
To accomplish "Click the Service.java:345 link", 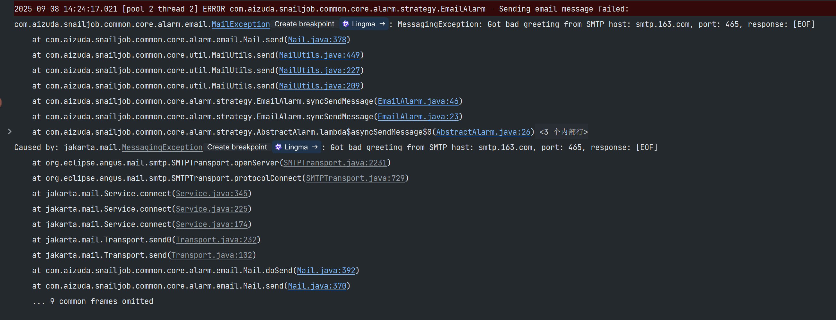I will (x=212, y=194).
